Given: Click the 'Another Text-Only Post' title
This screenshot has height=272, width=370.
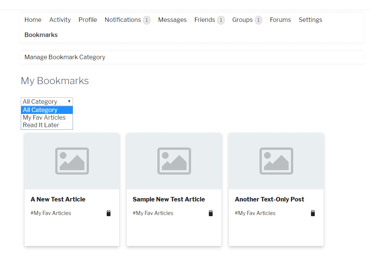Looking at the screenshot, I should [269, 199].
